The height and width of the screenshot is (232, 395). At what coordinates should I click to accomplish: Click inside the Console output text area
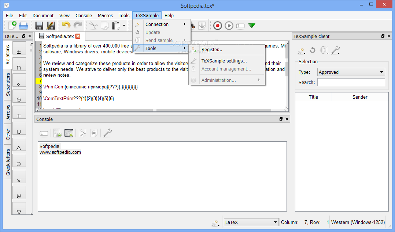click(162, 176)
